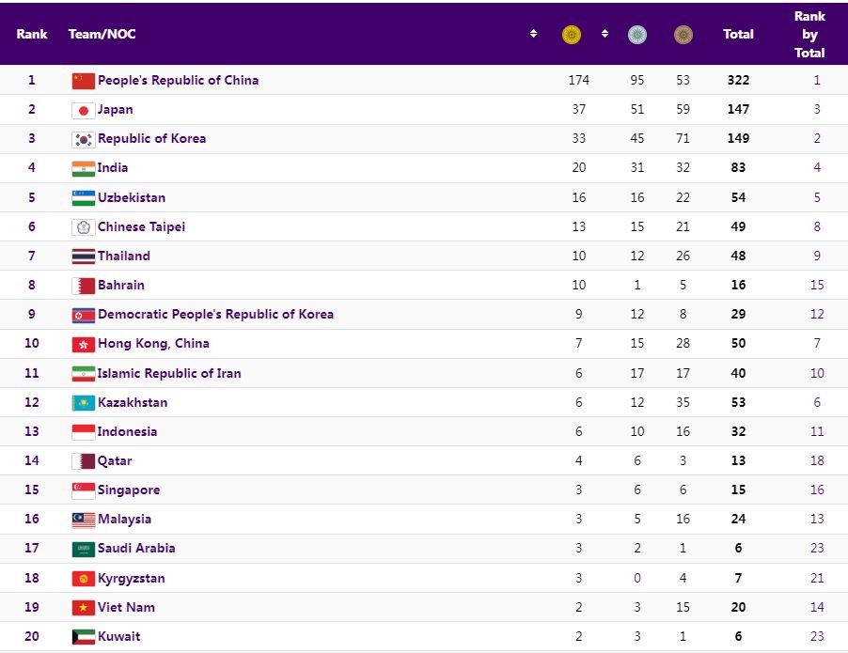Click the Team/NOC column header
Image resolution: width=848 pixels, height=653 pixels.
pos(102,34)
